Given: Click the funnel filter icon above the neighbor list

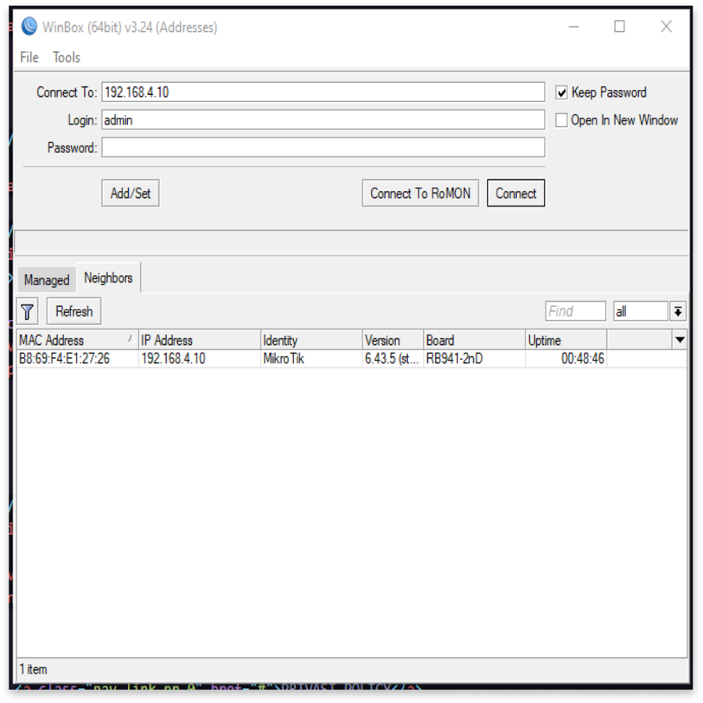Looking at the screenshot, I should (27, 310).
